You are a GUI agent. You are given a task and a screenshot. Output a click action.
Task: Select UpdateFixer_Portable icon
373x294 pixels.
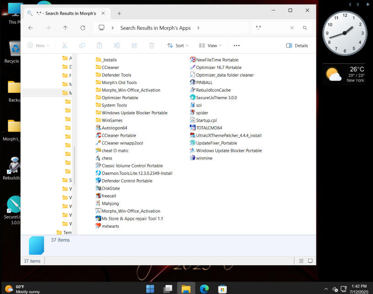click(192, 143)
